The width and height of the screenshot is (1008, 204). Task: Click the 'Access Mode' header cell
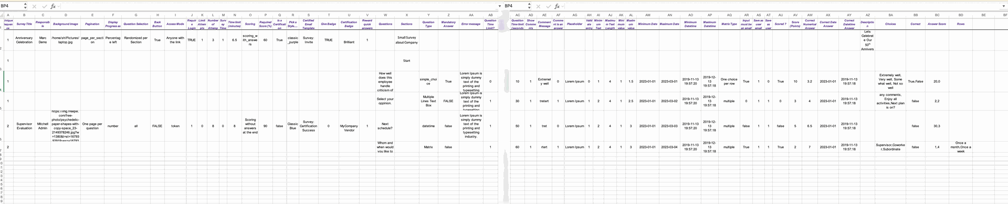point(175,24)
